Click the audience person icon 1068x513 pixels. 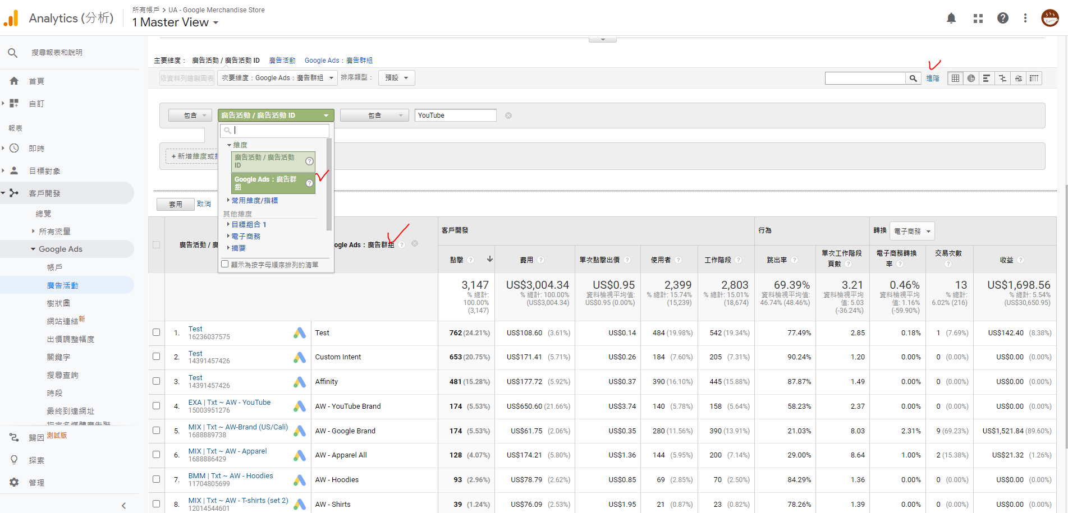tap(14, 170)
